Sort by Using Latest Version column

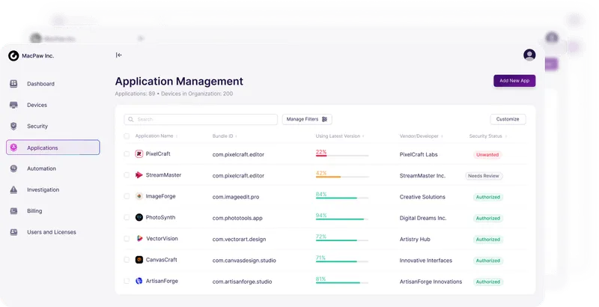340,136
